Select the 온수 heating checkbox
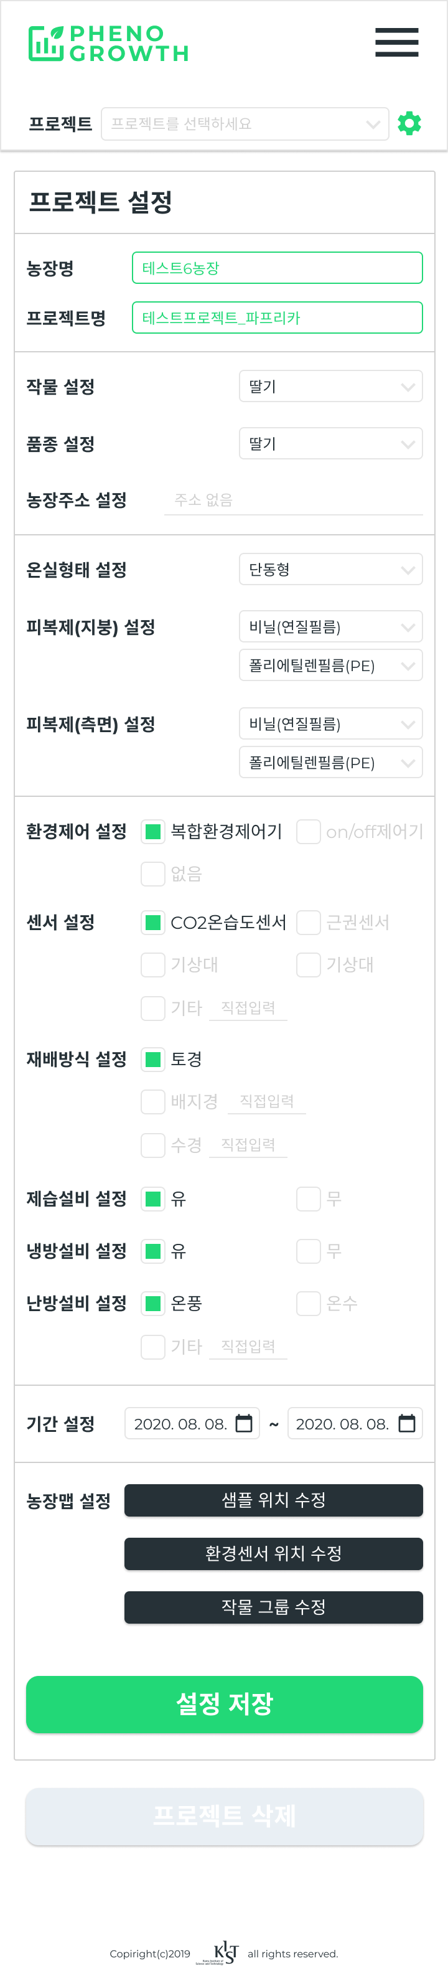448x1981 pixels. [308, 1304]
